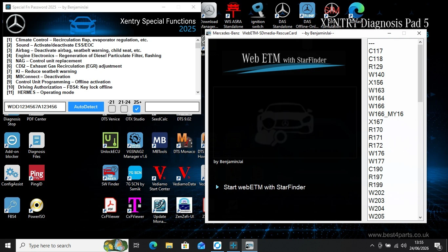
Task: Open VGSNAG2 Manager v1.6 shortcut
Action: coord(135,145)
